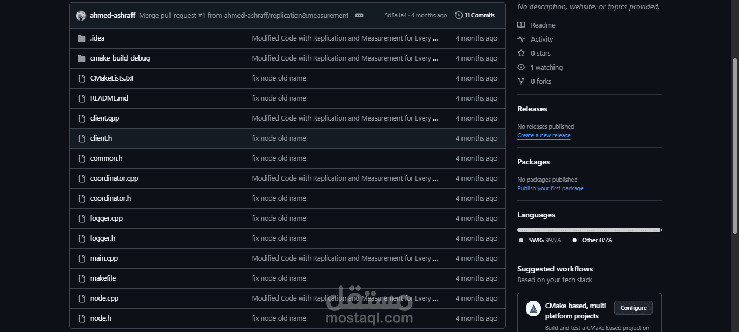
Task: Click the file icon beside common.h
Action: [x=82, y=158]
